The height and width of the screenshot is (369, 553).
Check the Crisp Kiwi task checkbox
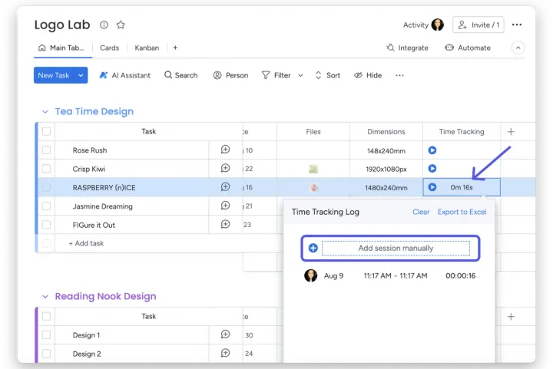coord(46,169)
